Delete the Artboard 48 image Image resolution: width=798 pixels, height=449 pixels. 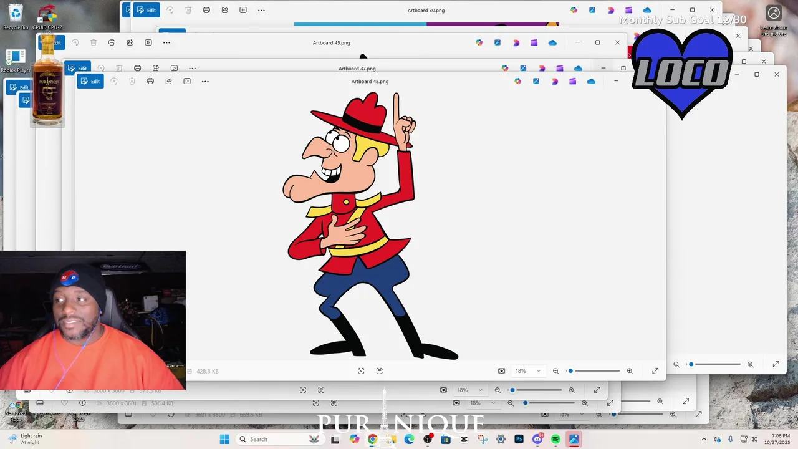tap(132, 81)
